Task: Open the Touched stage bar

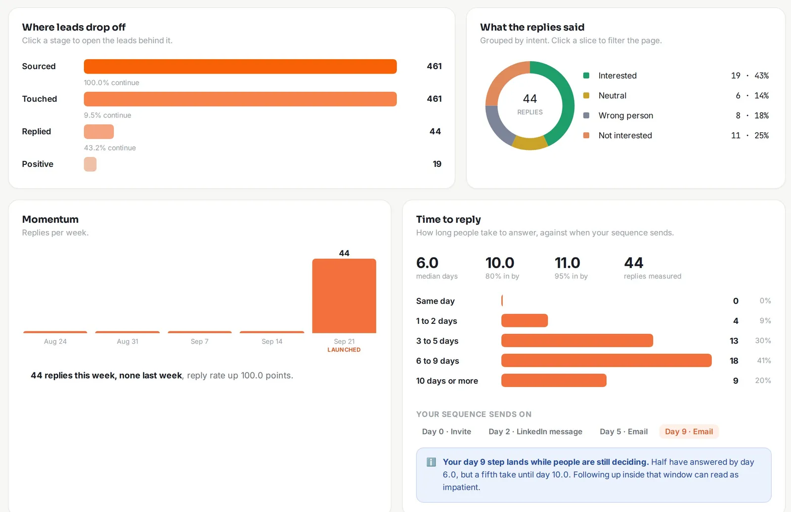Action: tap(240, 99)
